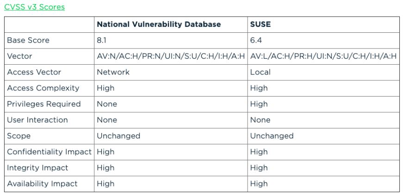Screen dimensions: 403x194
Task: Click the "National Vulnerability Database" column header
Action: (159, 24)
